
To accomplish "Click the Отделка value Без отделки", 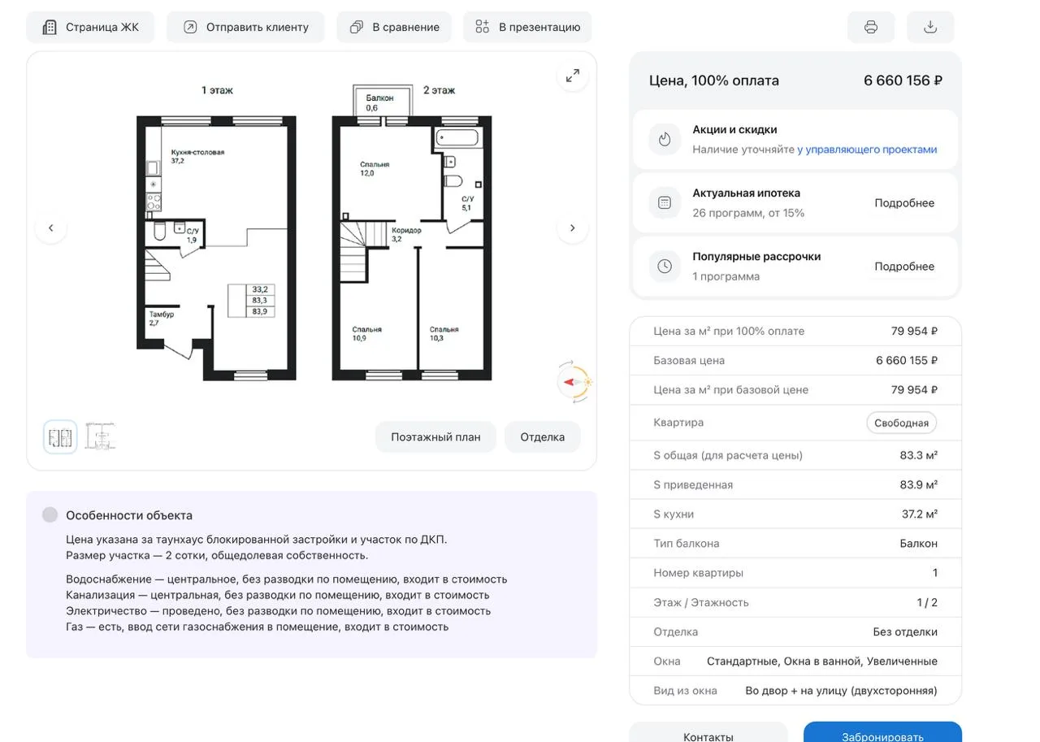I will coord(905,632).
